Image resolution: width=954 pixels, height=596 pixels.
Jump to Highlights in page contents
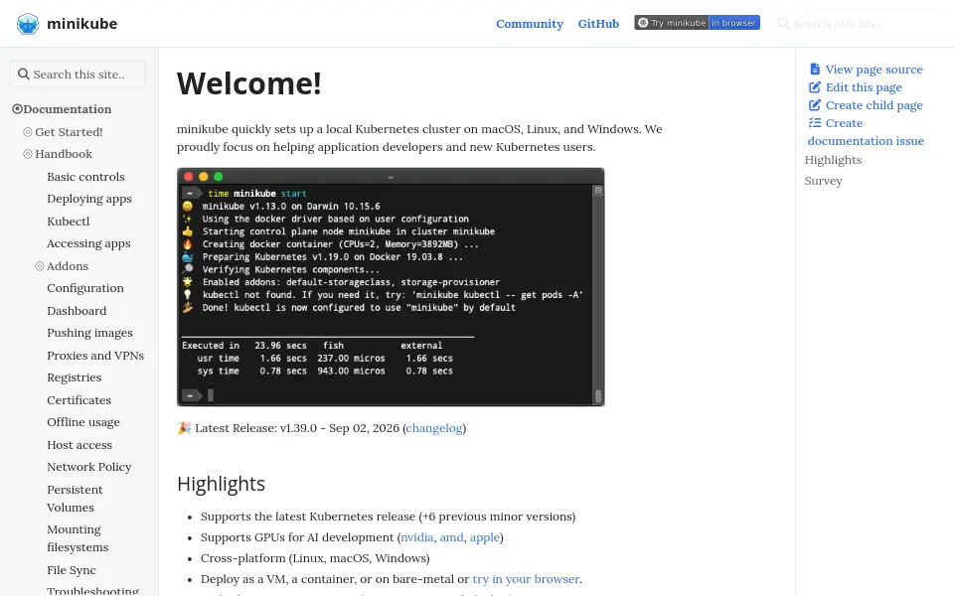[x=833, y=160]
